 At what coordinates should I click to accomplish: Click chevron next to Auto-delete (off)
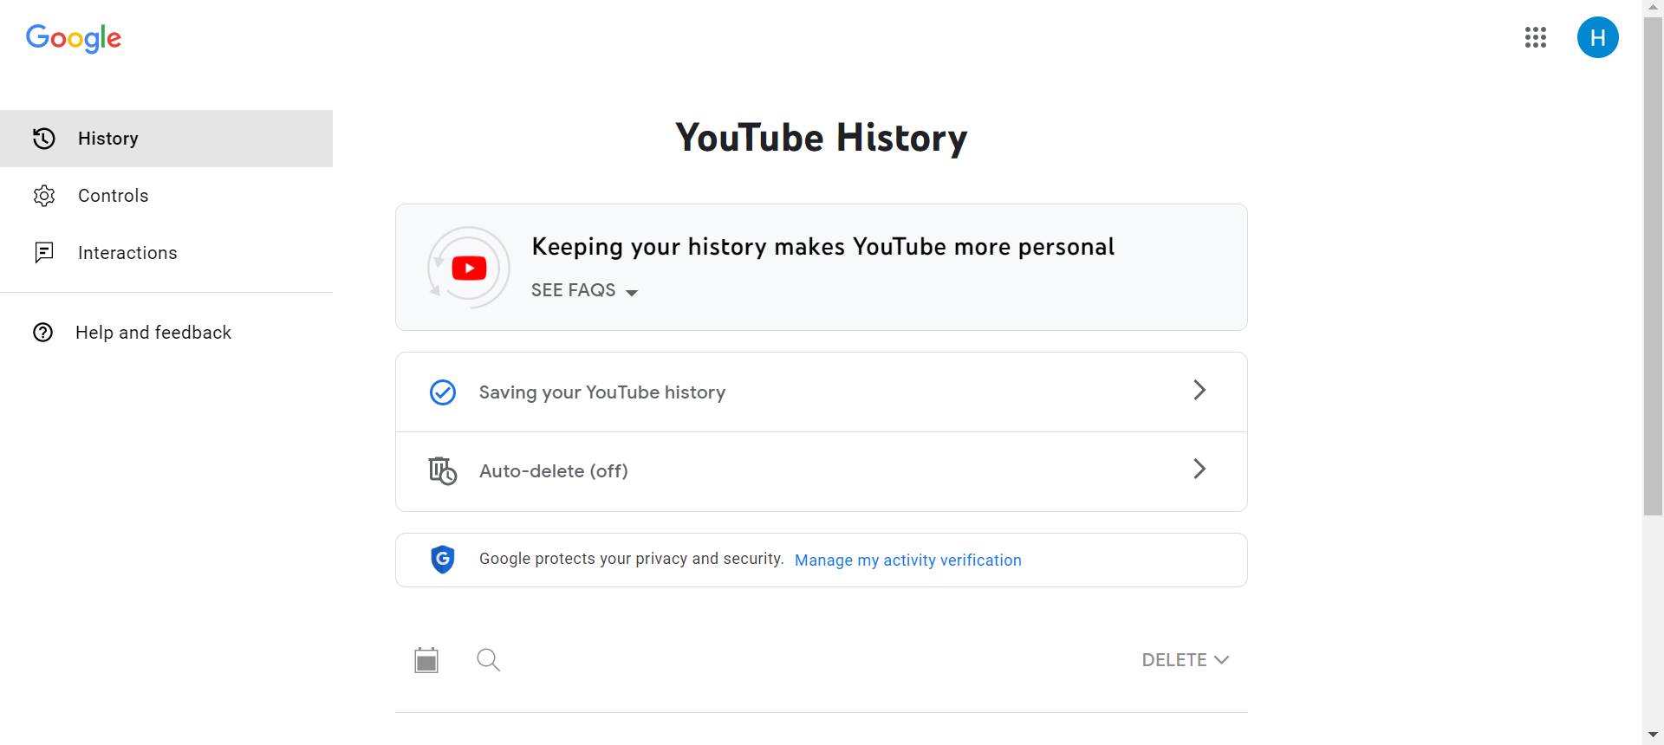point(1199,469)
